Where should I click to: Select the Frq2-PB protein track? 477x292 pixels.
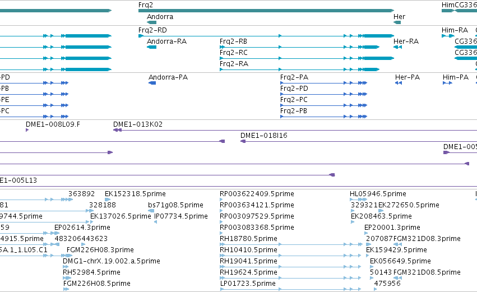[323, 117]
